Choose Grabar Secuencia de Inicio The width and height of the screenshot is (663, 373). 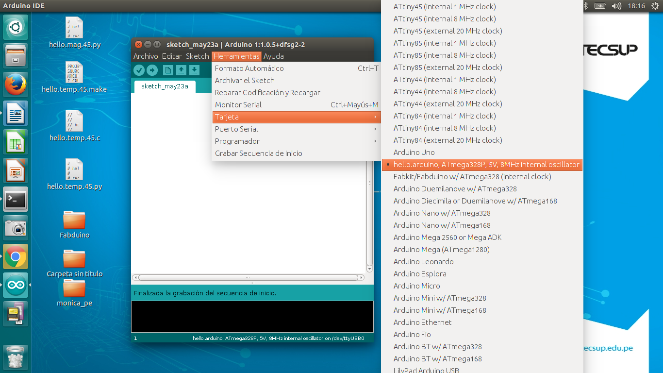point(297,153)
